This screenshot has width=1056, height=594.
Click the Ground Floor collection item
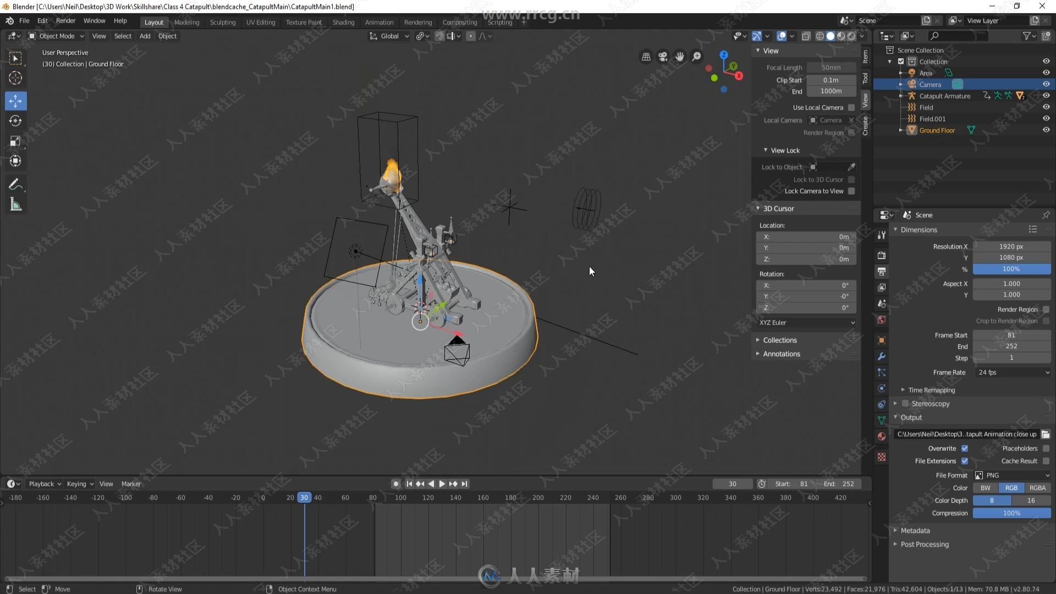[x=936, y=129]
